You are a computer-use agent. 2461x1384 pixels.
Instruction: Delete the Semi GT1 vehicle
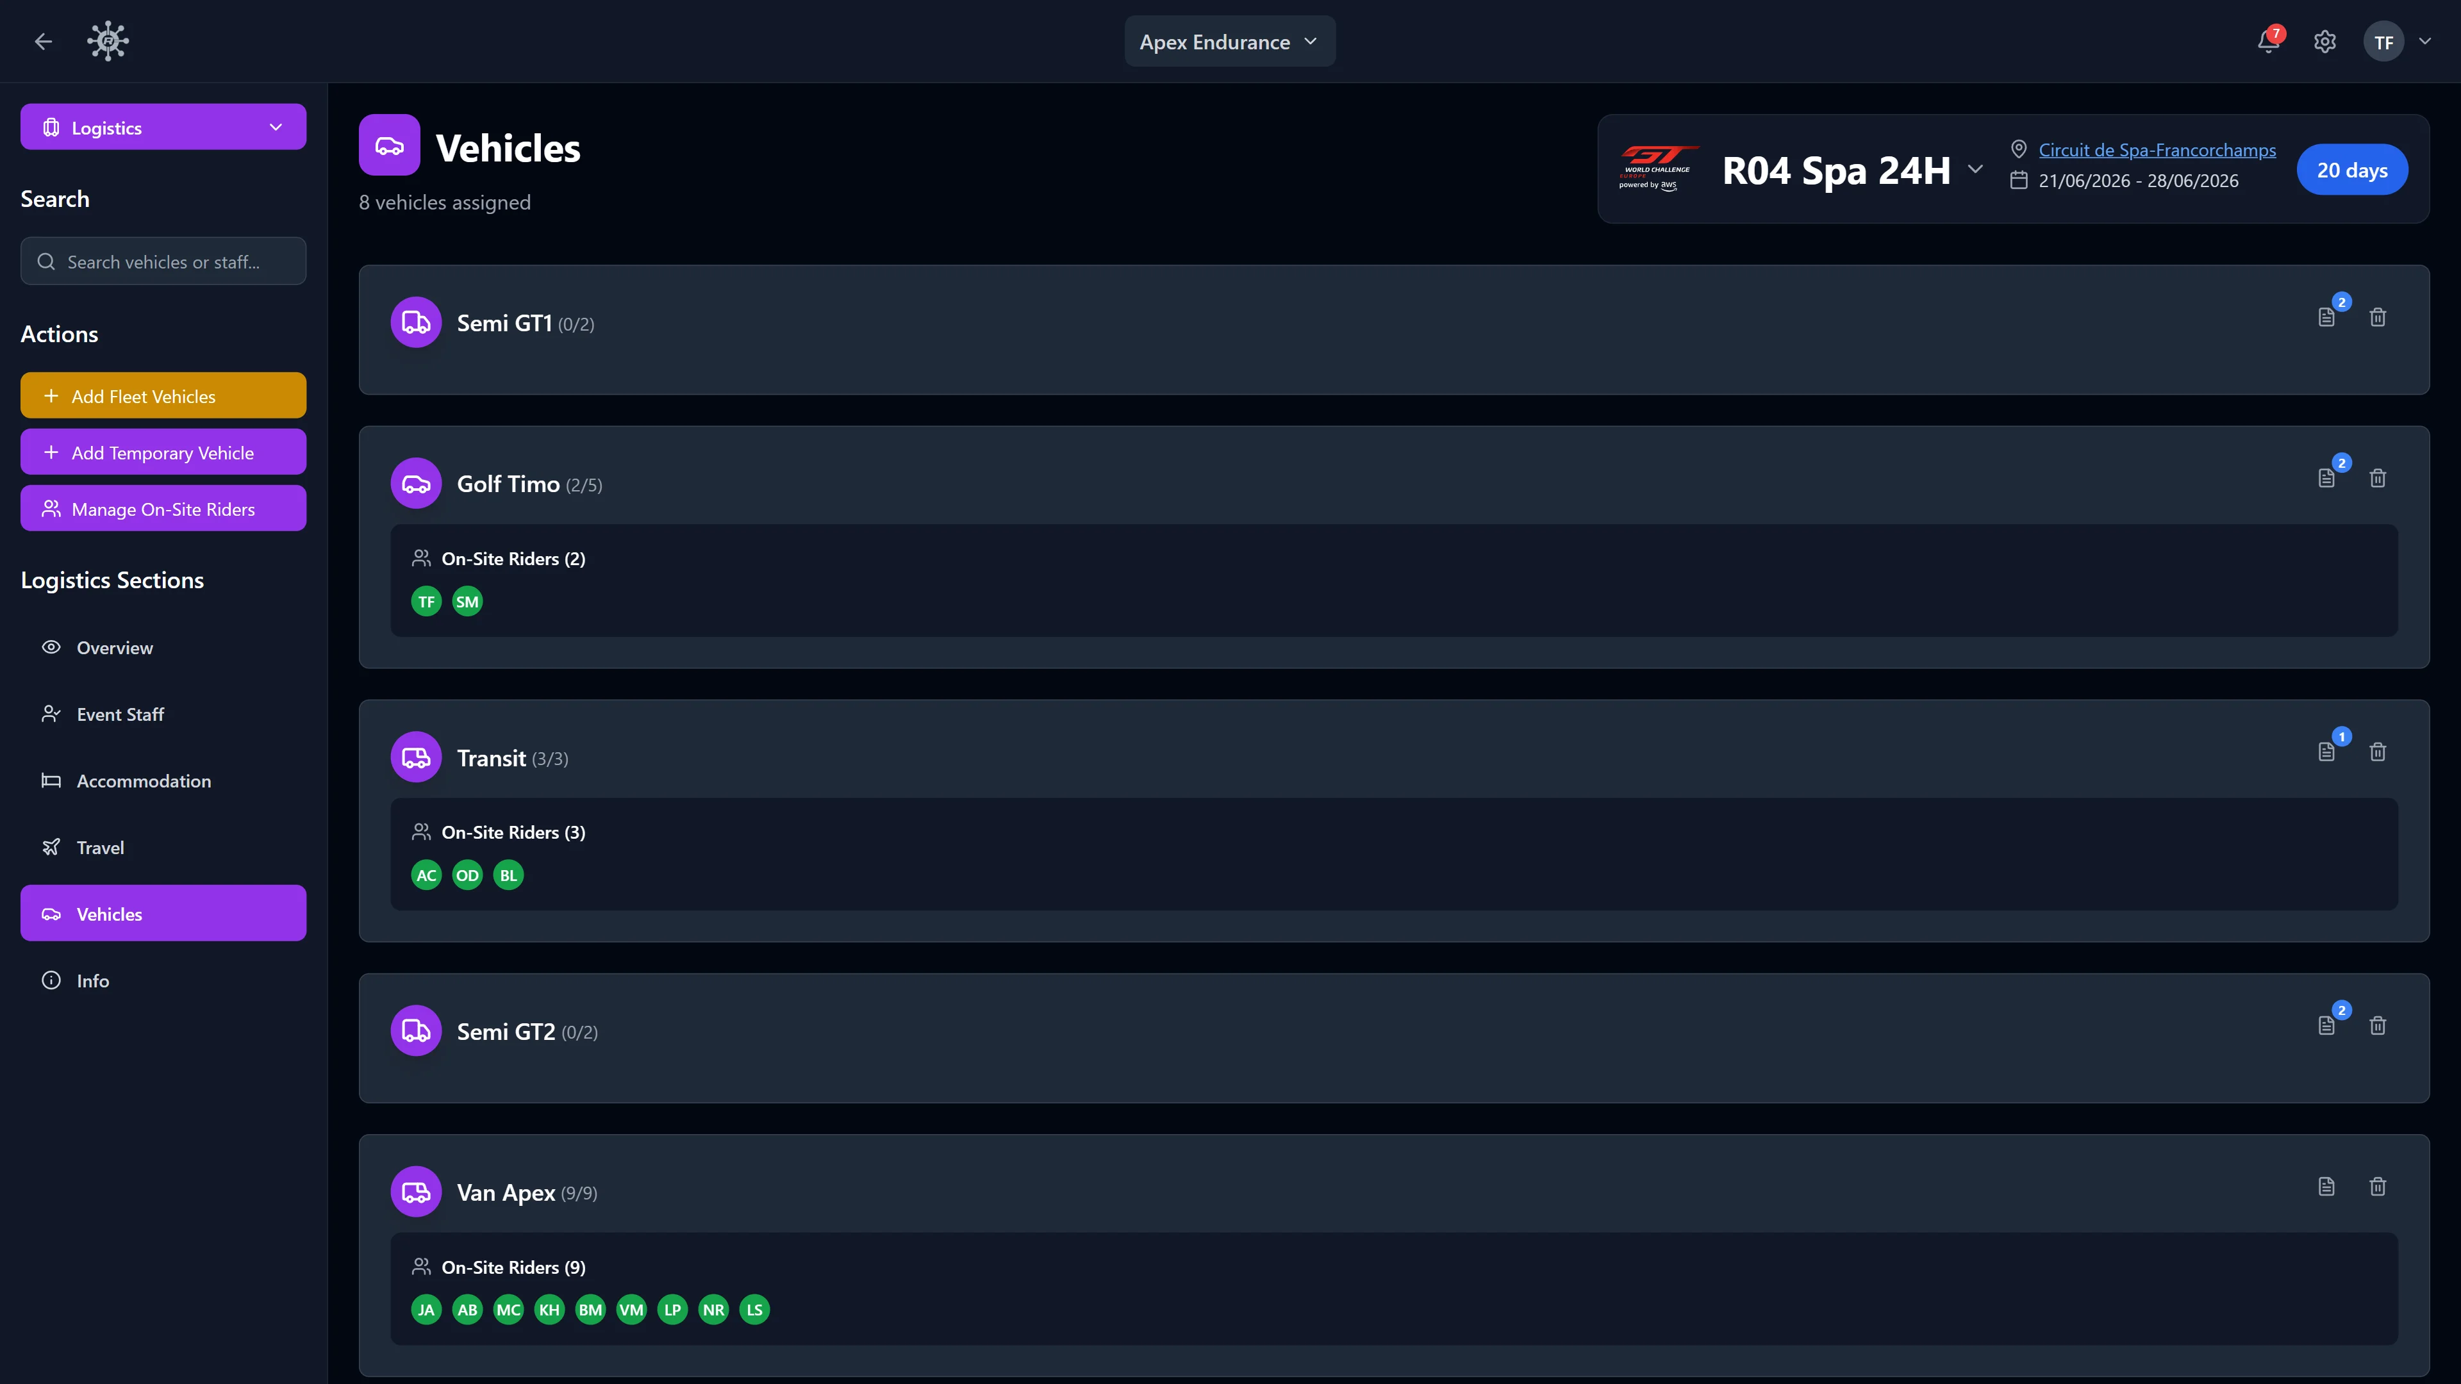(x=2378, y=317)
